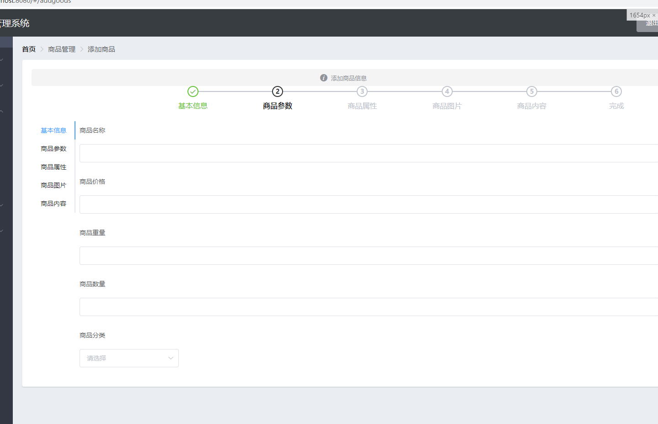Switch to the 商品内容 side tab
Viewport: 658px width, 424px height.
coord(53,204)
